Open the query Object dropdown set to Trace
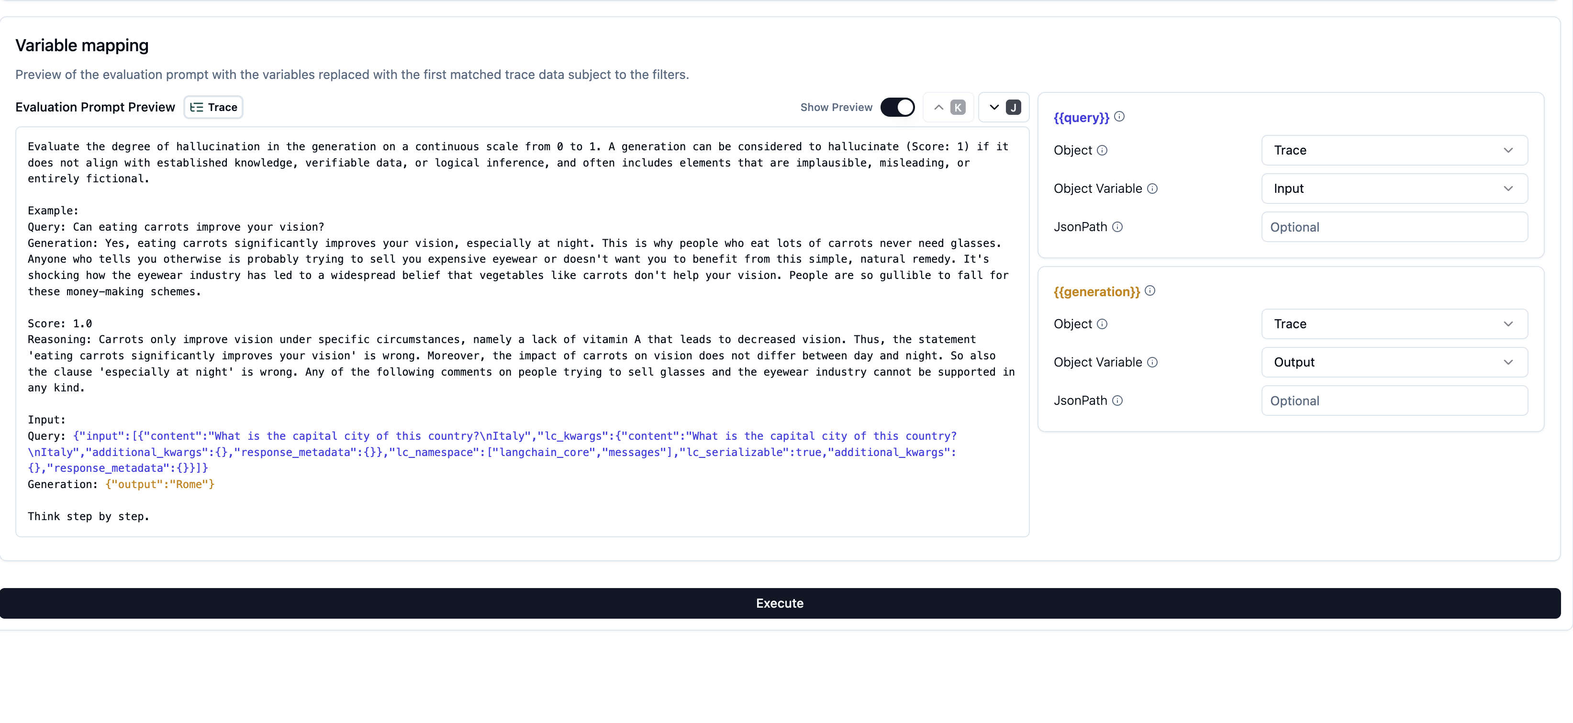Image resolution: width=1573 pixels, height=723 pixels. point(1394,150)
